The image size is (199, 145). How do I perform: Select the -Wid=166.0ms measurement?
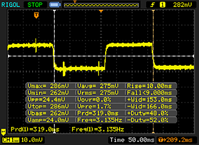149,107
